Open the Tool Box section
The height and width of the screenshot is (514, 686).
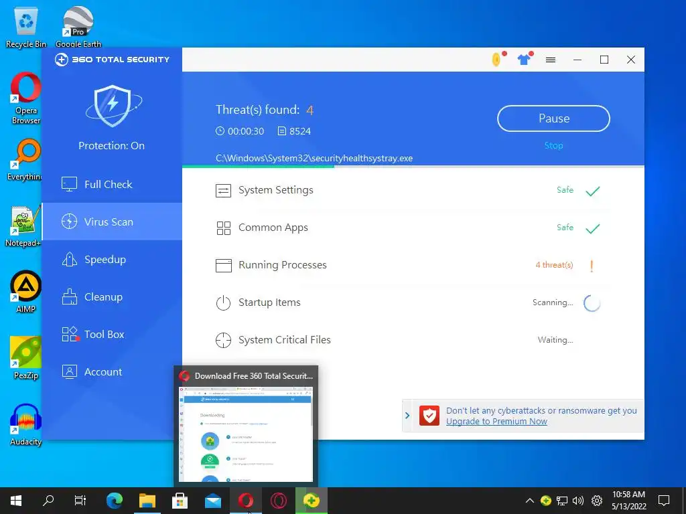coord(112,335)
